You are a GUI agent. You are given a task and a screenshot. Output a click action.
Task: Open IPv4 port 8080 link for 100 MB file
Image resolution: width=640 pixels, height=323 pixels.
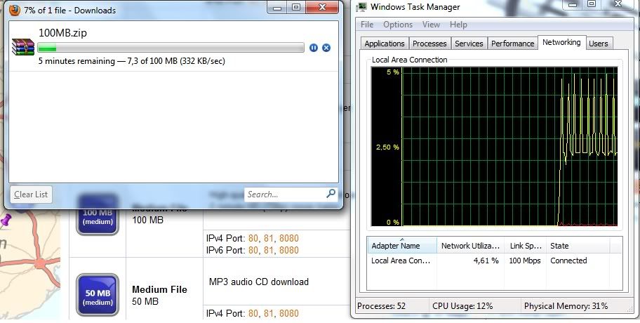point(289,238)
